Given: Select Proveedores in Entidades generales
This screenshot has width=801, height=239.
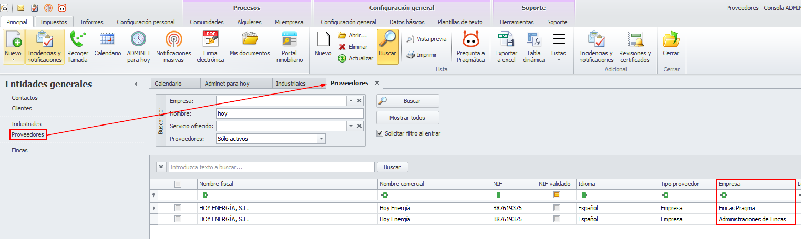Looking at the screenshot, I should click(27, 135).
